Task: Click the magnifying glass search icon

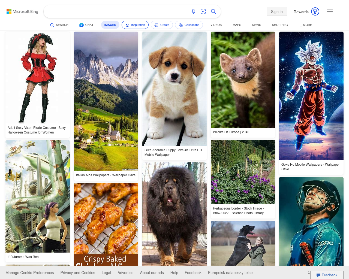Action: click(x=213, y=11)
